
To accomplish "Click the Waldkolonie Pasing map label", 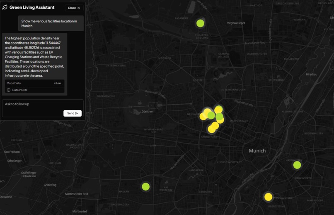I will (x=75, y=146).
